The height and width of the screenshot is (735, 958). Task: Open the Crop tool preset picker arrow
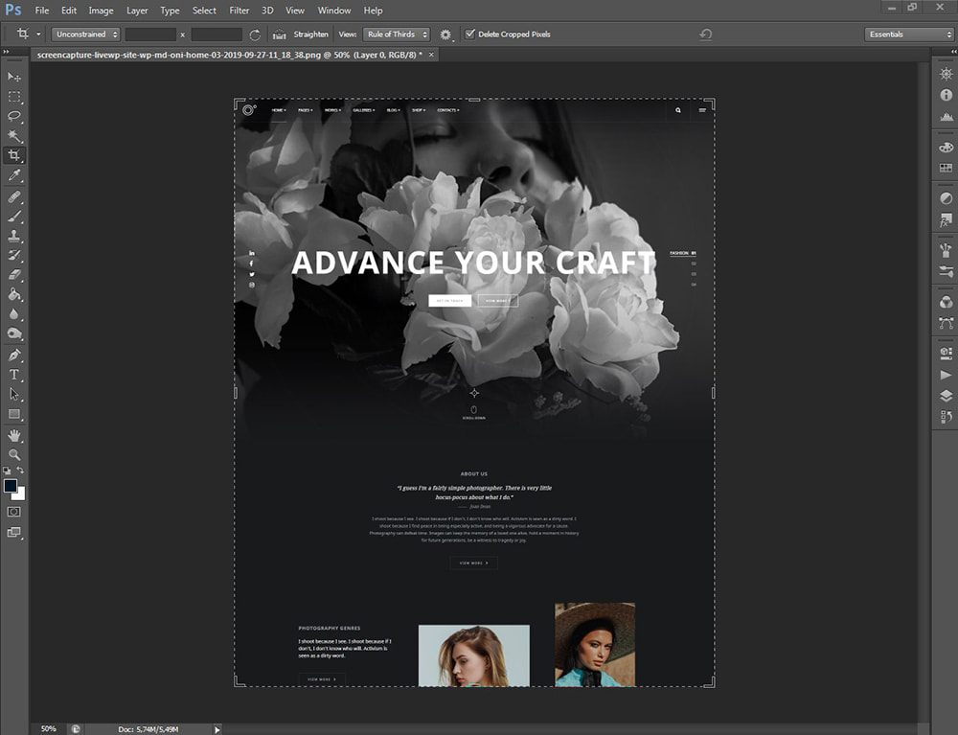pyautogui.click(x=38, y=34)
